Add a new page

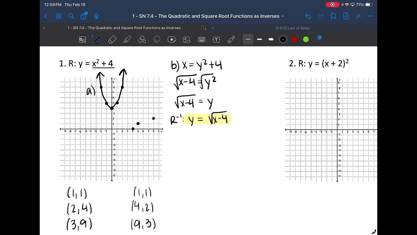point(346,16)
